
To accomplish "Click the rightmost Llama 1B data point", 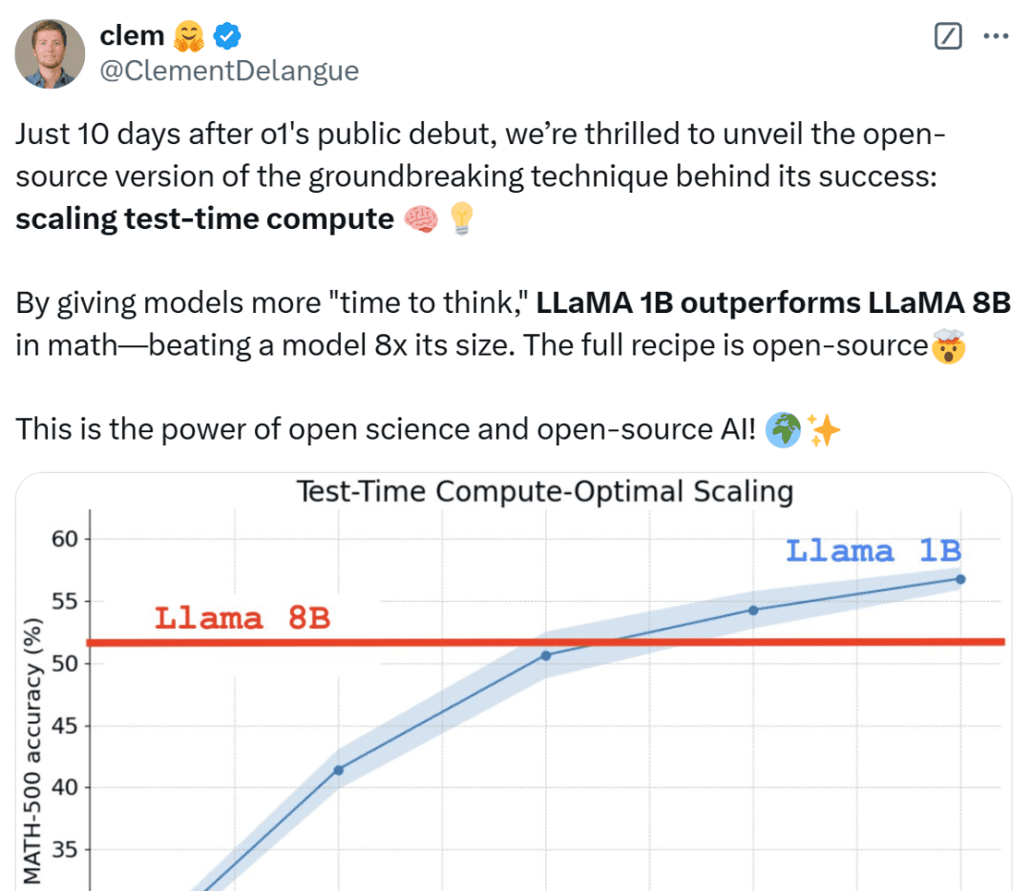I will click(960, 579).
